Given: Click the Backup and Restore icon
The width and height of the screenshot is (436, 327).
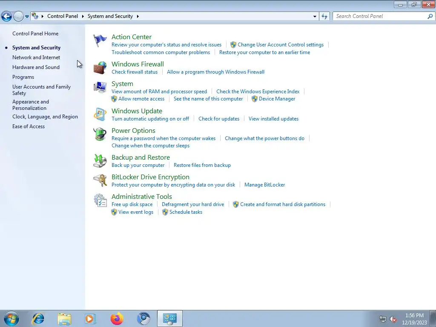Looking at the screenshot, I should tap(100, 161).
